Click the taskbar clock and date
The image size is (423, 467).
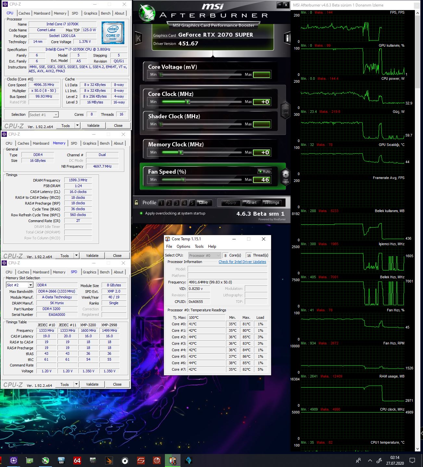point(395,460)
